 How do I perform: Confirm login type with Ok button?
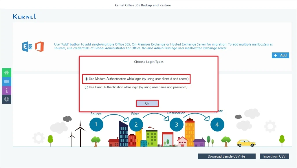coord(147,103)
